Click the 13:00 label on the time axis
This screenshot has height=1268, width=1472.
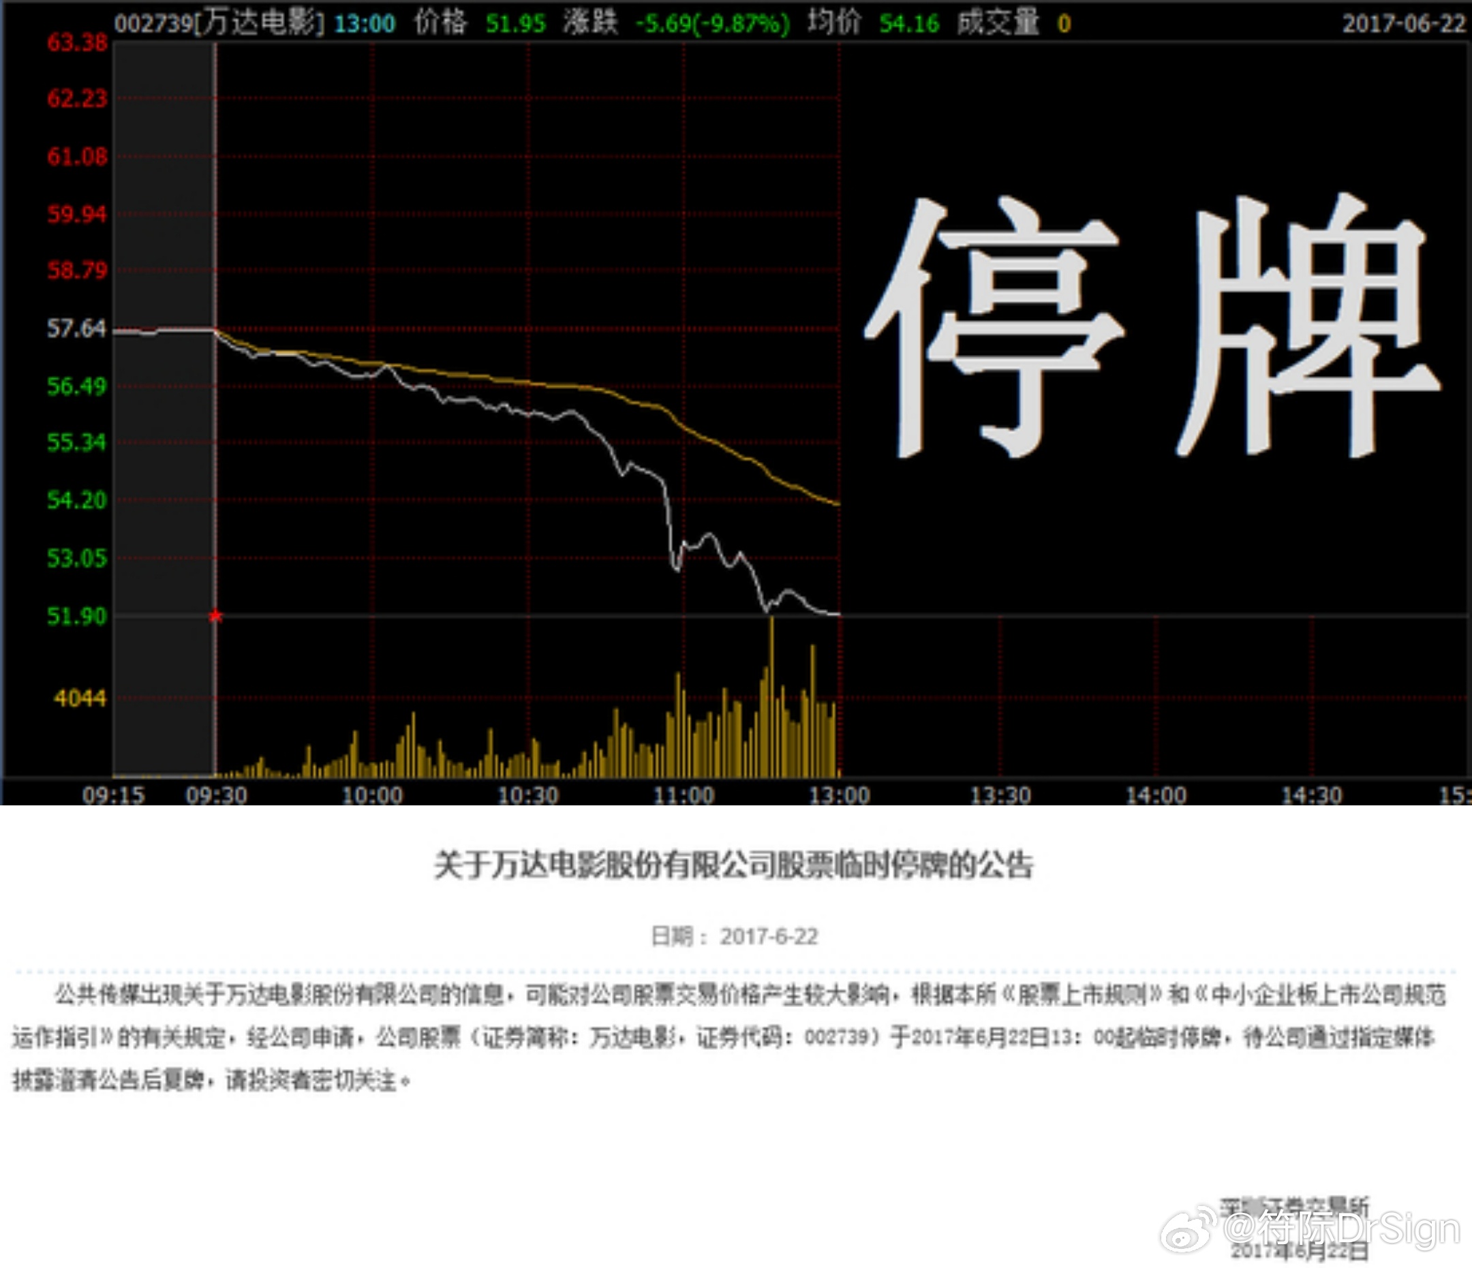click(x=840, y=795)
